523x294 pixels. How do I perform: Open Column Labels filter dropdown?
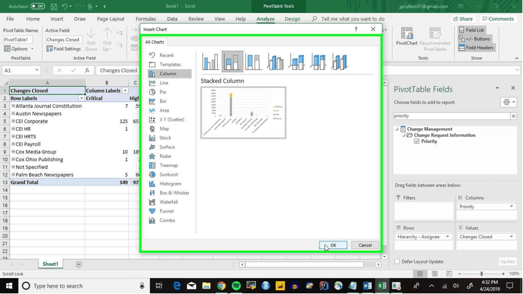125,91
